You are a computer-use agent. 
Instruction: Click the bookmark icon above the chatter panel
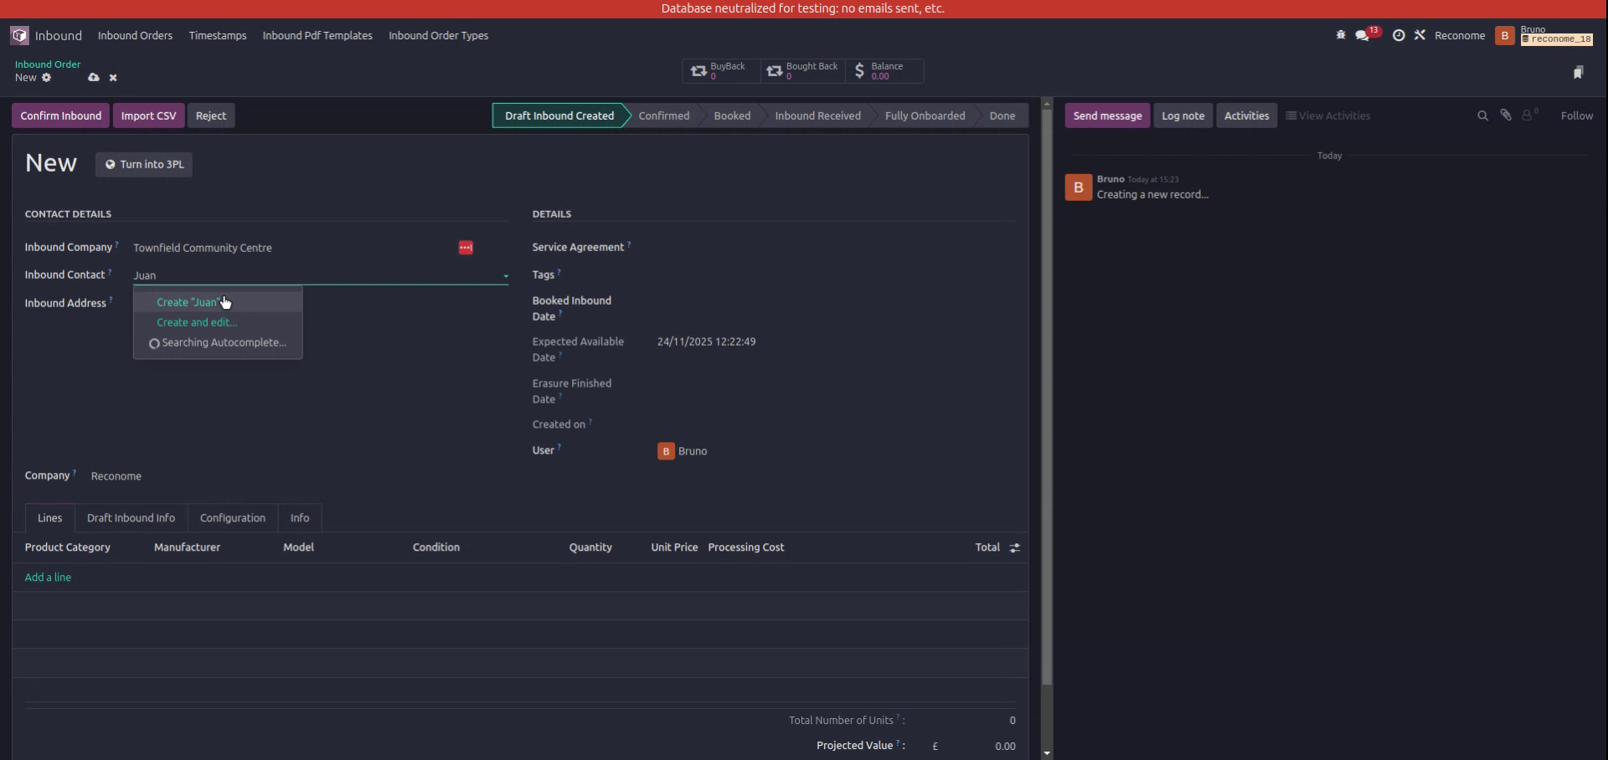[x=1580, y=72]
